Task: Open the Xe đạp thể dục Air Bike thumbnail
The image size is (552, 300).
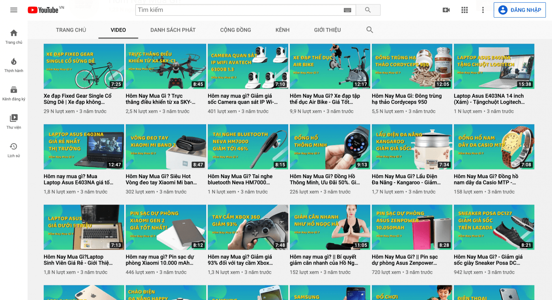Action: 330,66
